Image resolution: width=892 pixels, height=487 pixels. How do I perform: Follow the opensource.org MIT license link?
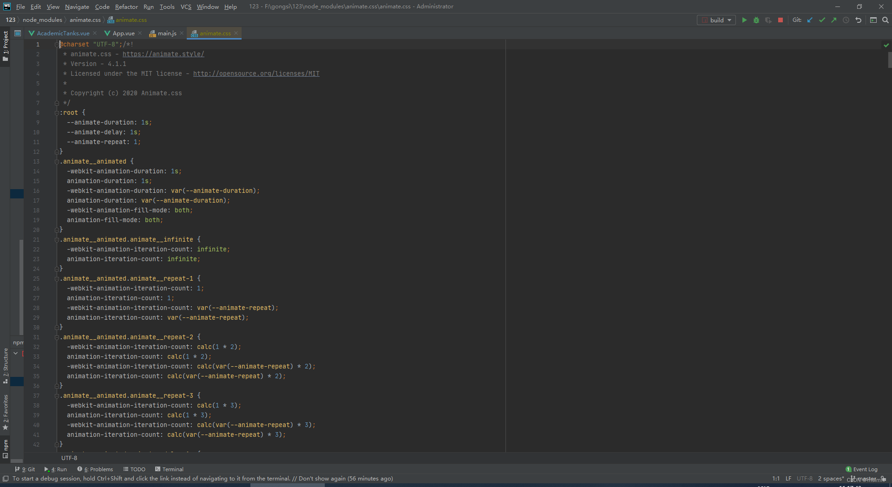click(256, 74)
